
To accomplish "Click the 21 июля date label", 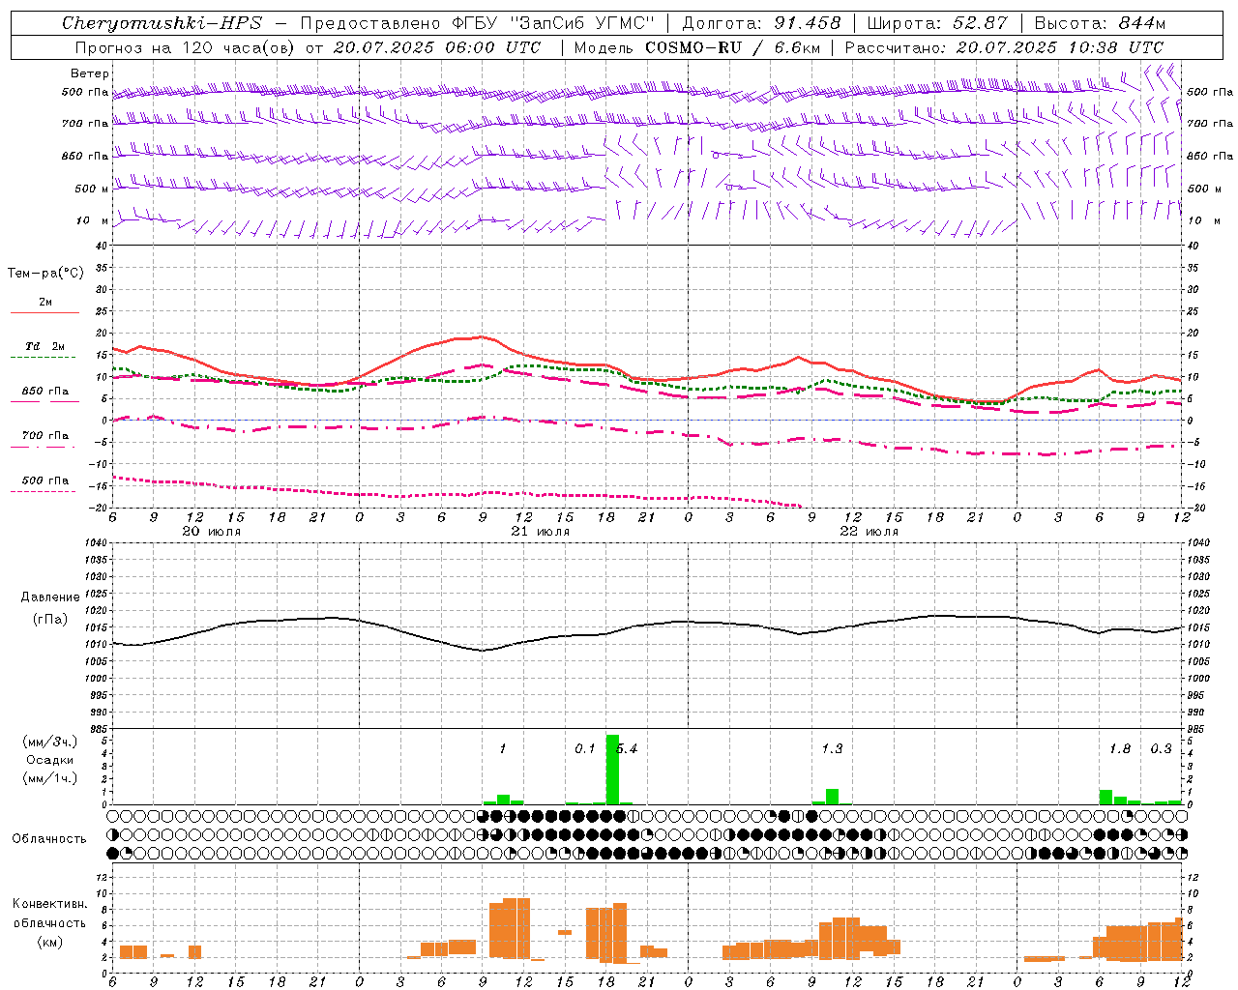I will tap(541, 532).
